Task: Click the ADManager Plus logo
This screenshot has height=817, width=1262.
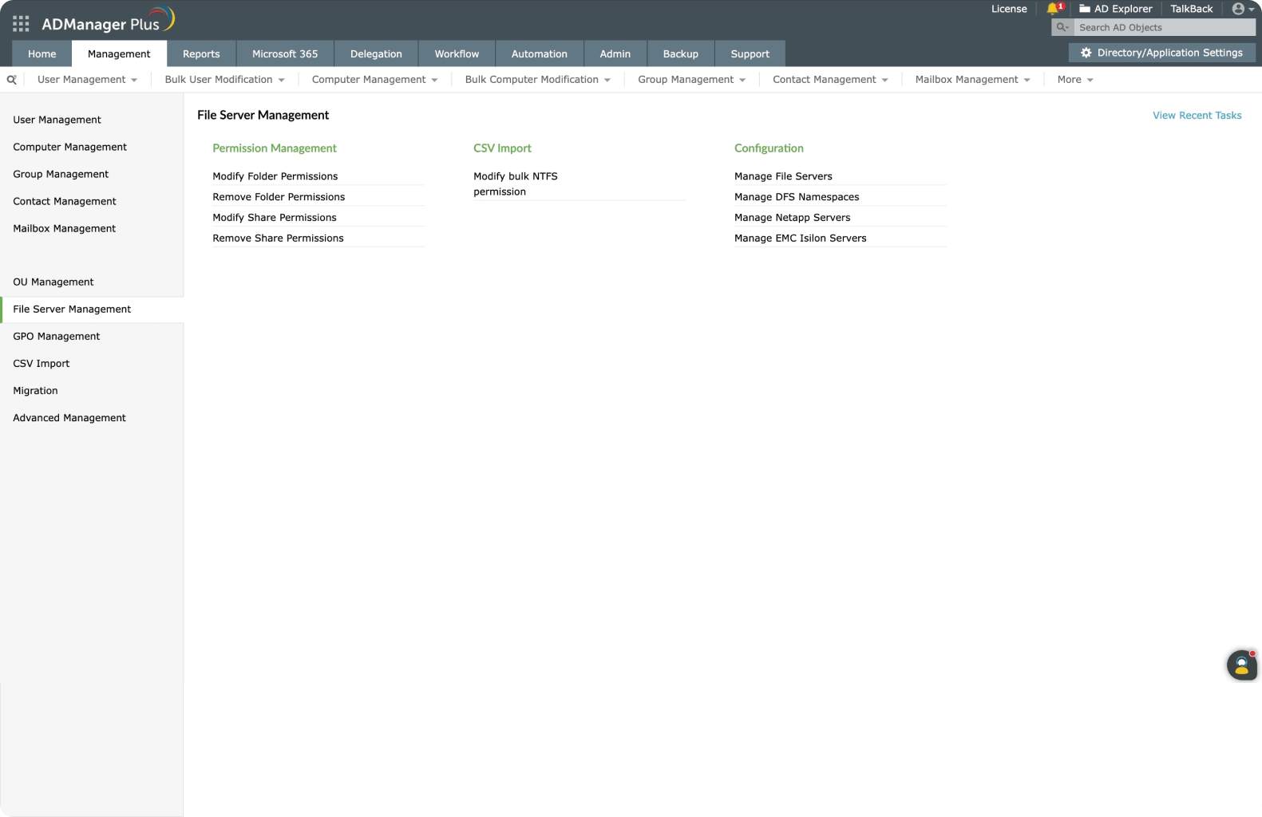Action: (x=108, y=22)
